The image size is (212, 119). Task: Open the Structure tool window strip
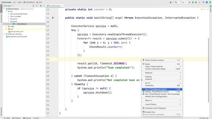[x=1, y=19]
